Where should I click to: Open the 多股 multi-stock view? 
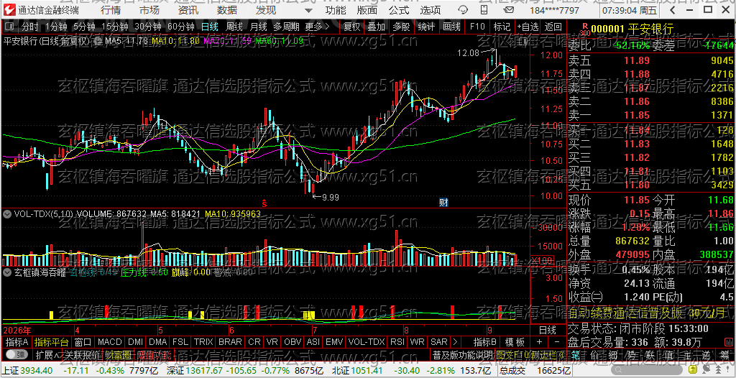coord(401,27)
